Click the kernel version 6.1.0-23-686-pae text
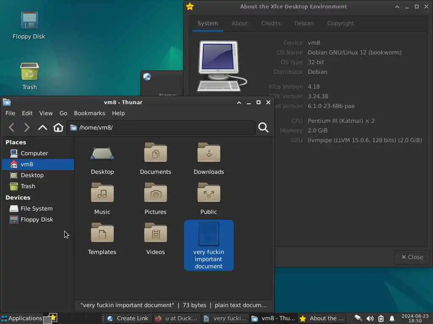Screen dimensions: 433x324 (x=331, y=106)
